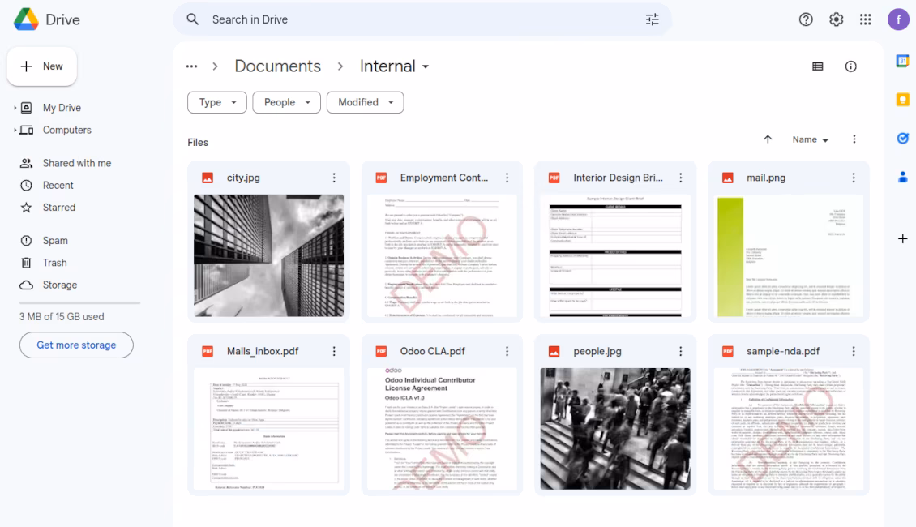916x527 pixels.
Task: Open the Name sort dropdown
Action: [811, 139]
